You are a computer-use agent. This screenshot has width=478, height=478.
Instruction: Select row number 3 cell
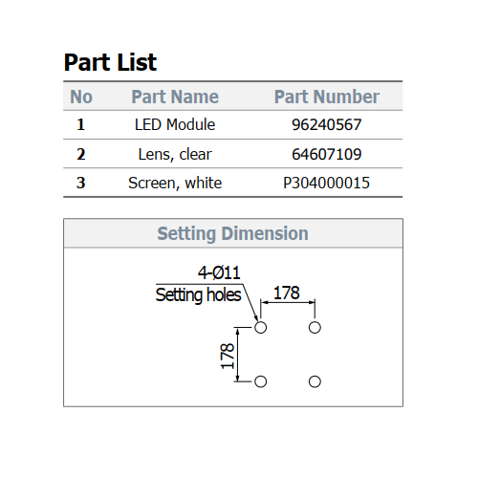tap(81, 183)
